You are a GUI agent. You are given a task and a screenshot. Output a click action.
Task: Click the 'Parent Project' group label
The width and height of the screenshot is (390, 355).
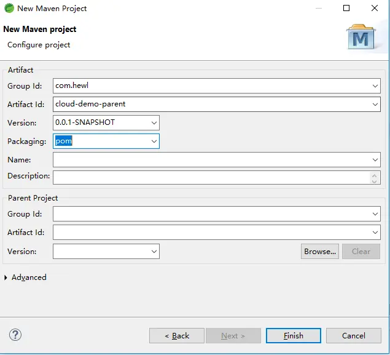coord(33,198)
